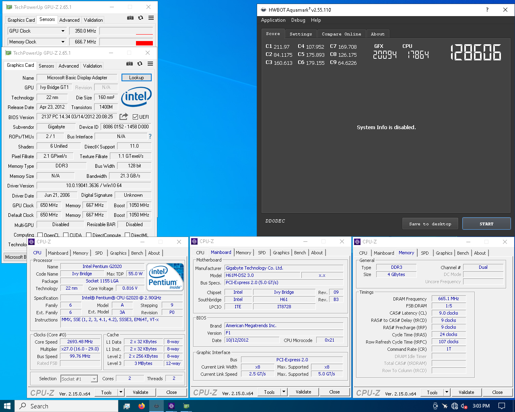Click Bus Interface question mark icon
The width and height of the screenshot is (515, 412).
tap(150, 136)
